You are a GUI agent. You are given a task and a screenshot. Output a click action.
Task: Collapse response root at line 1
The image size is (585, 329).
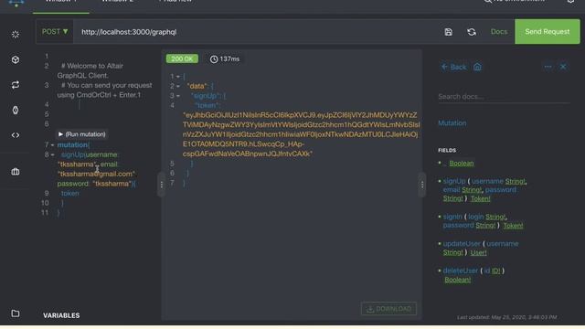point(178,77)
